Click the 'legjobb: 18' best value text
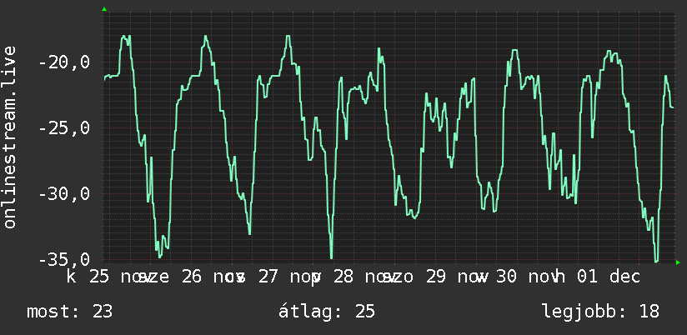The width and height of the screenshot is (687, 335). click(x=600, y=312)
